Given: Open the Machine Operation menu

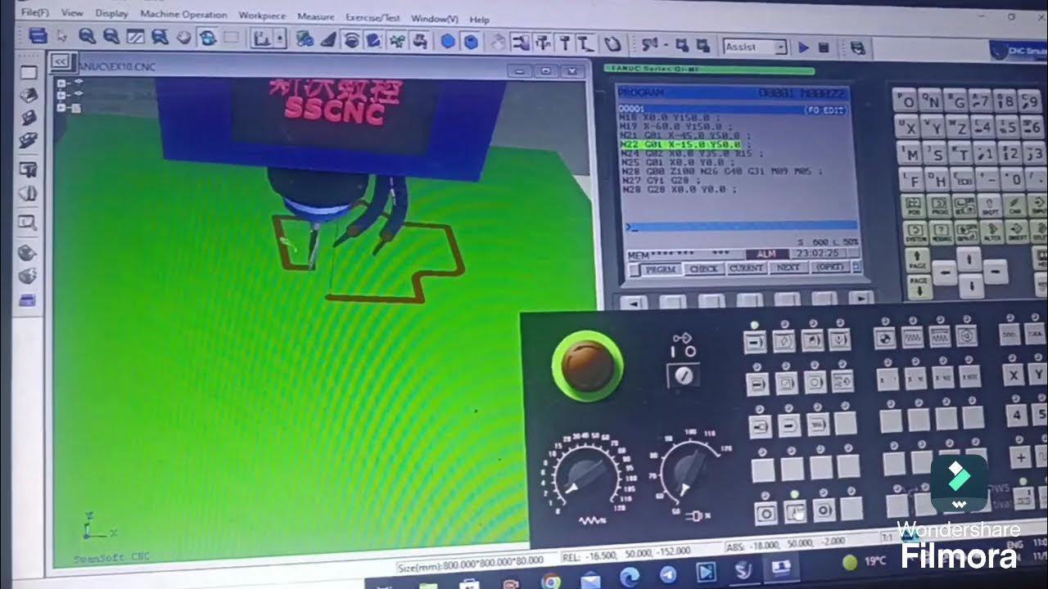Looking at the screenshot, I should click(x=183, y=15).
